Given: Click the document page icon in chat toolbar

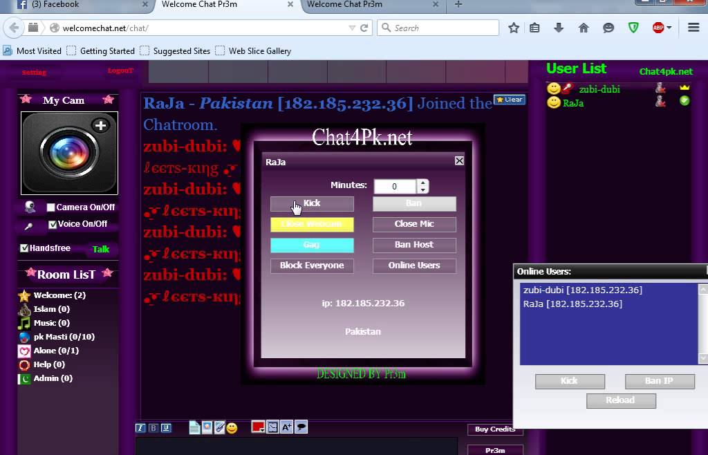Looking at the screenshot, I should point(194,427).
